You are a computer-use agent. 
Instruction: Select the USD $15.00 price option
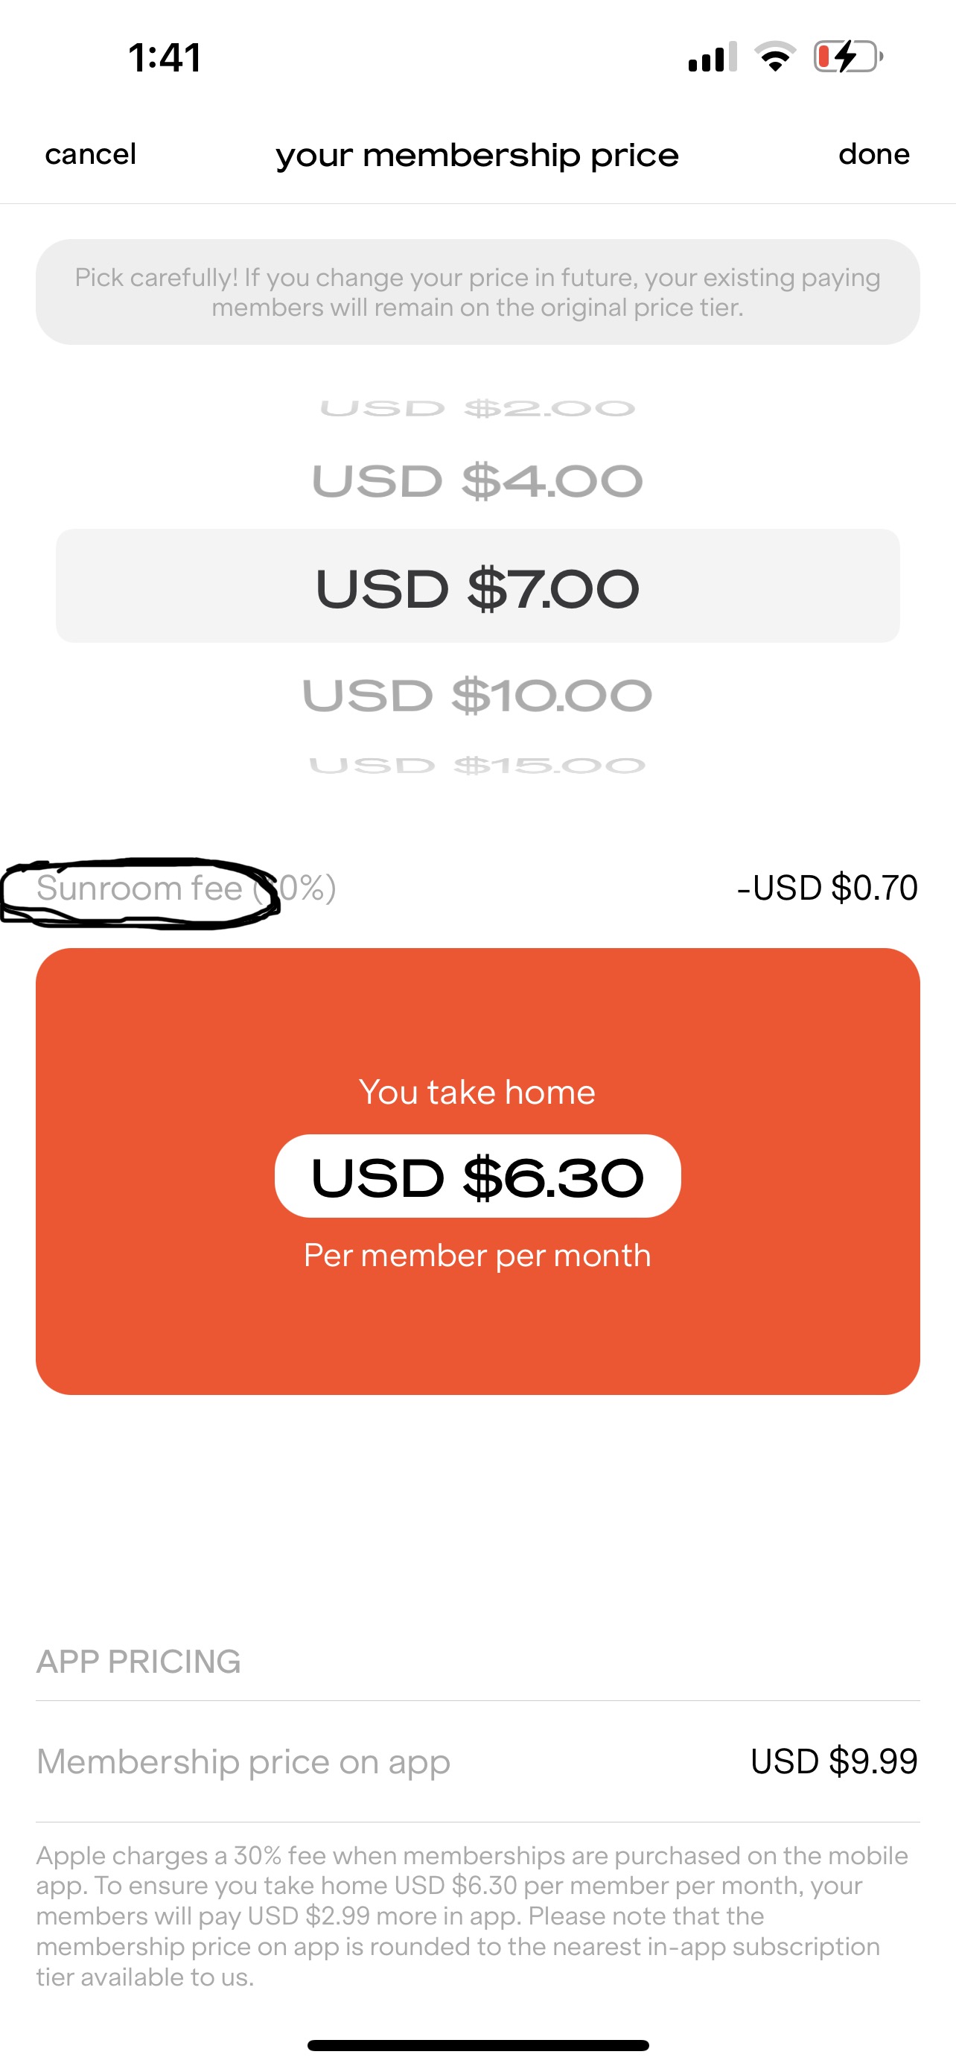point(477,766)
